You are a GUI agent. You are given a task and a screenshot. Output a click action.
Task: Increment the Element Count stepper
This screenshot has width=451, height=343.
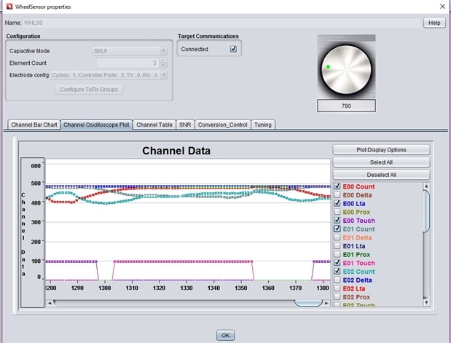pos(164,60)
